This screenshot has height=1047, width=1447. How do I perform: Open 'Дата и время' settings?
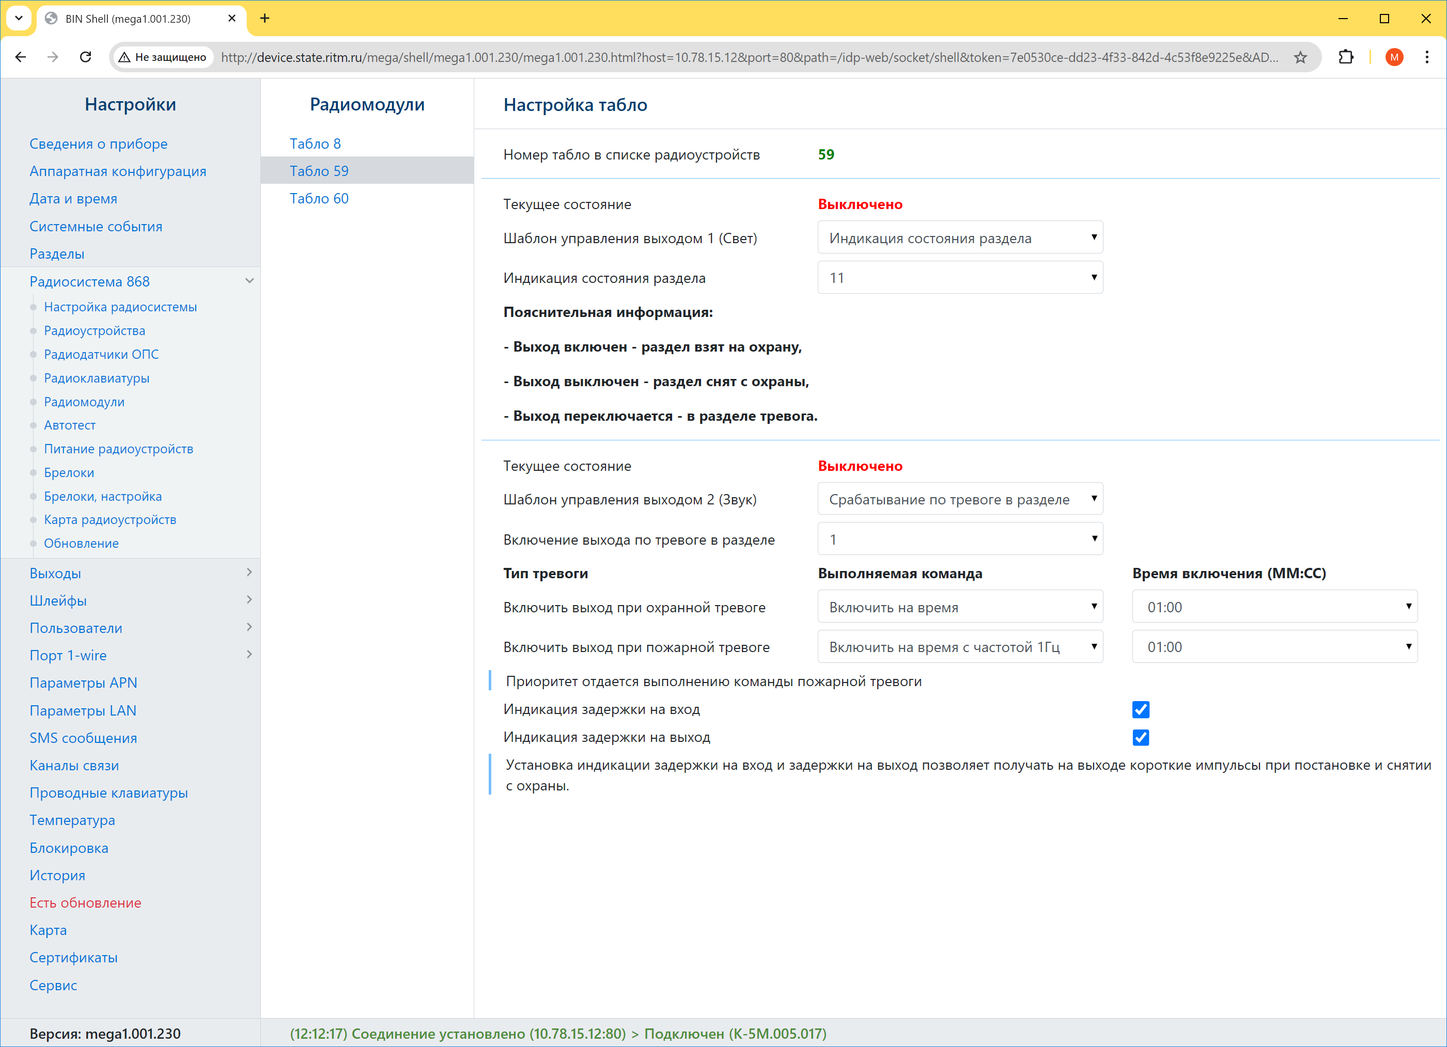point(73,198)
